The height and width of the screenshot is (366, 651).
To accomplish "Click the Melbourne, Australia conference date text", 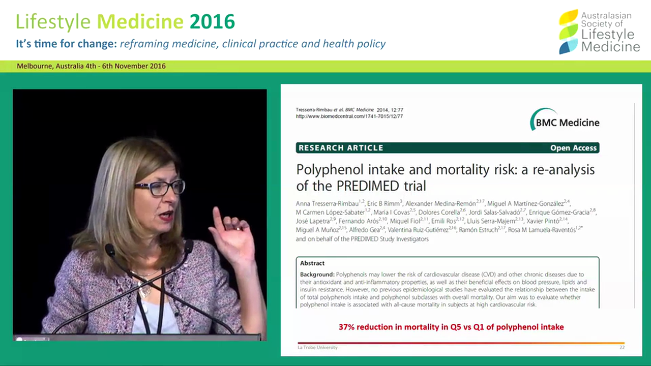I will [x=91, y=66].
